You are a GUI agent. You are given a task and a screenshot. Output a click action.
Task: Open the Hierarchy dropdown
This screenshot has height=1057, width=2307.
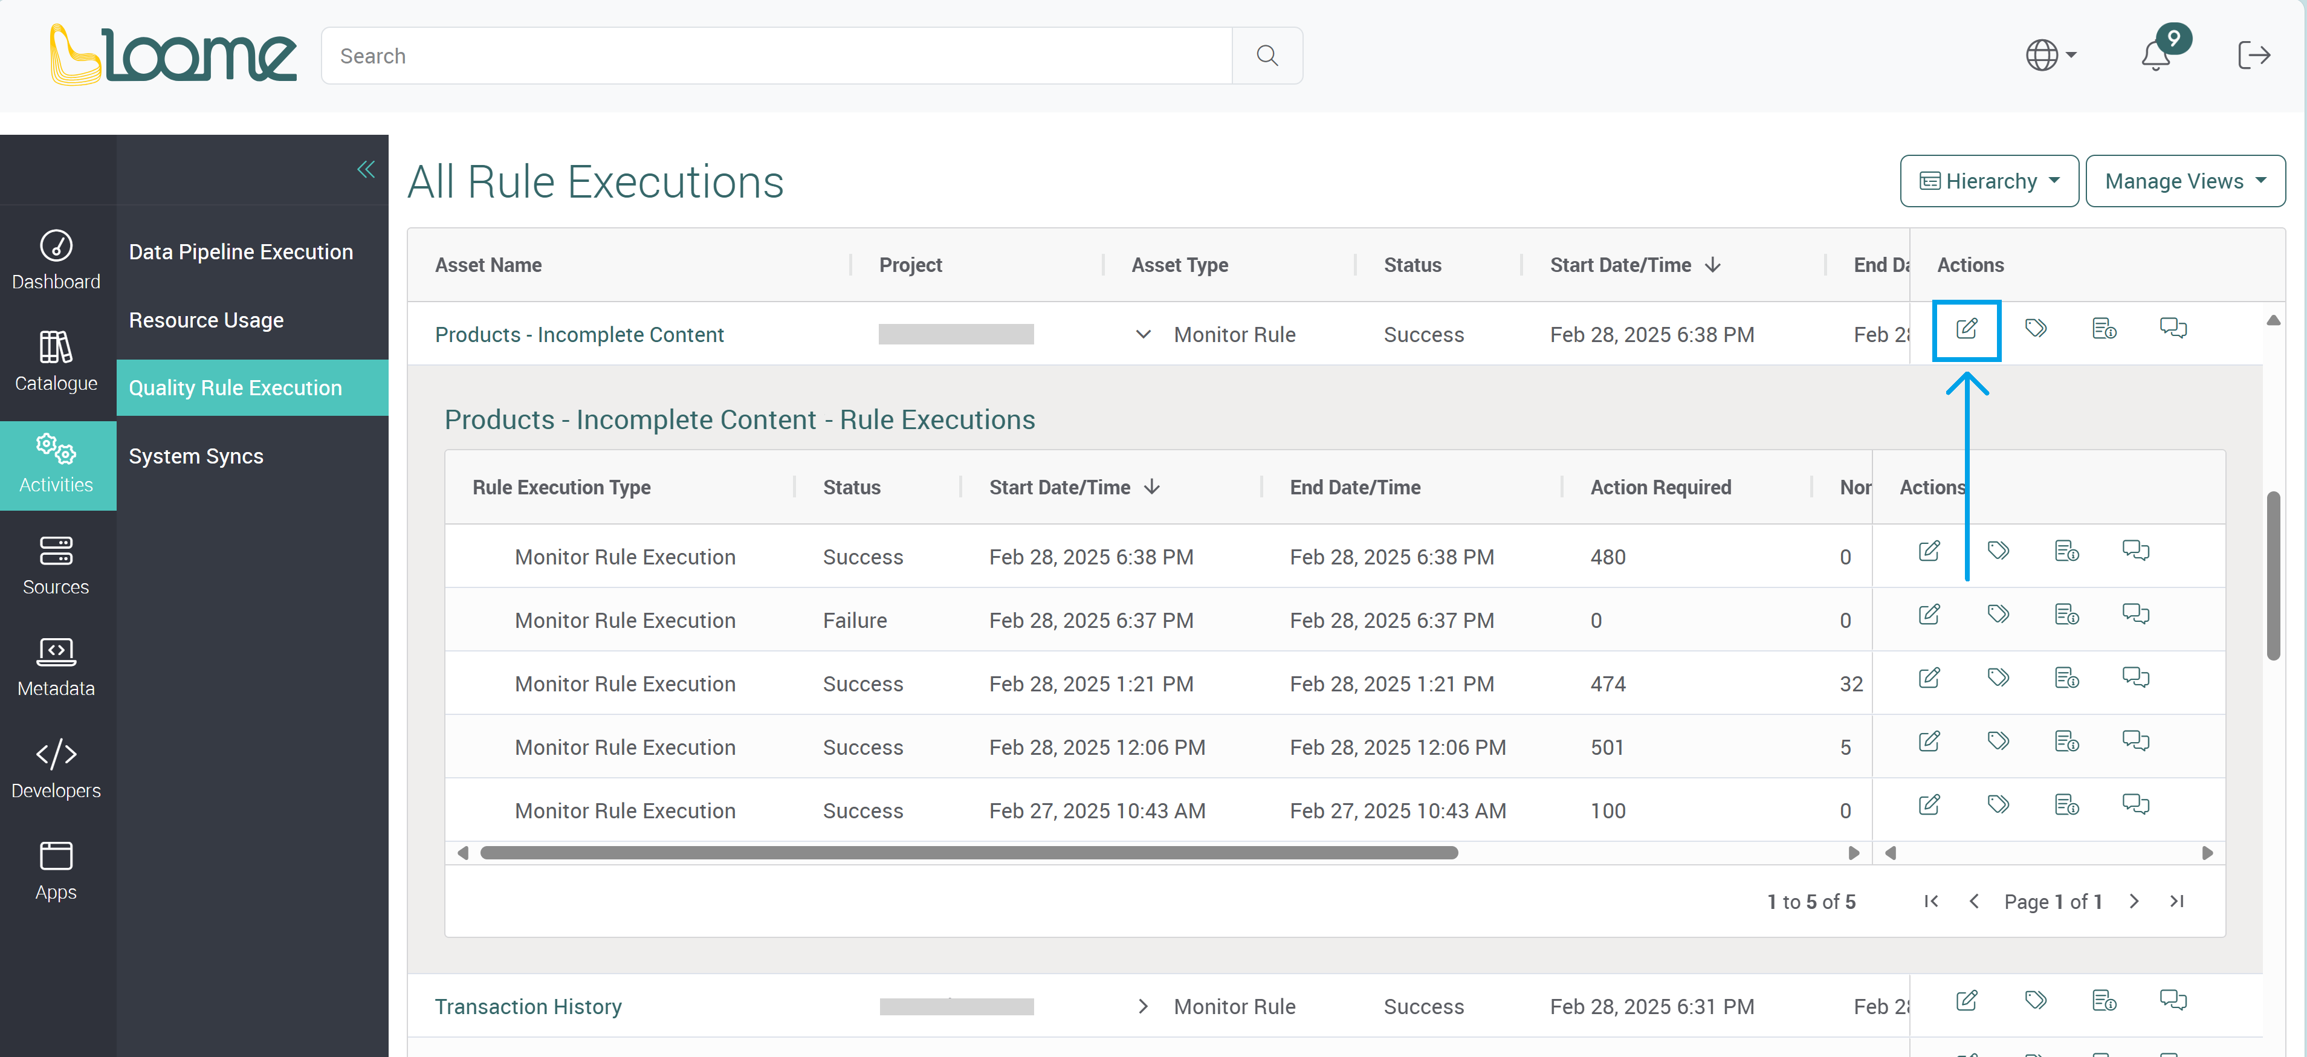pyautogui.click(x=1989, y=181)
